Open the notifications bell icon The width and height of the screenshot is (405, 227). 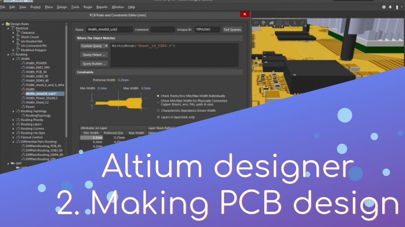[390, 7]
